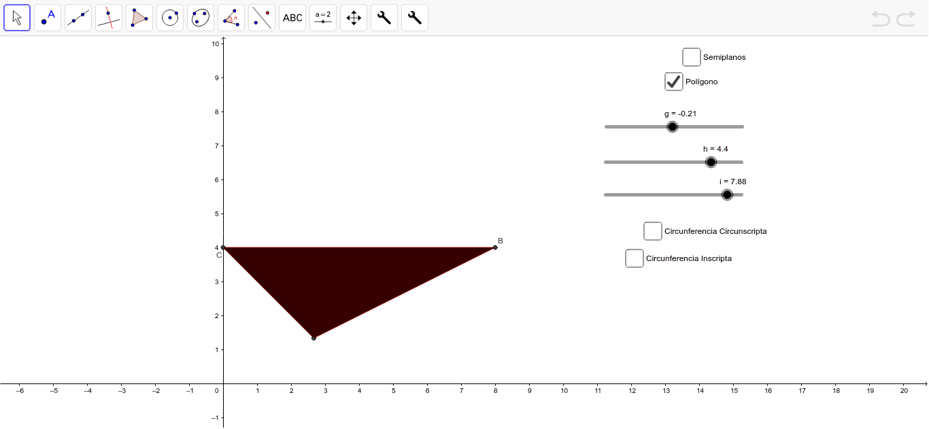Click the 'h = 4.4' slider label
This screenshot has width=929, height=429.
716,149
